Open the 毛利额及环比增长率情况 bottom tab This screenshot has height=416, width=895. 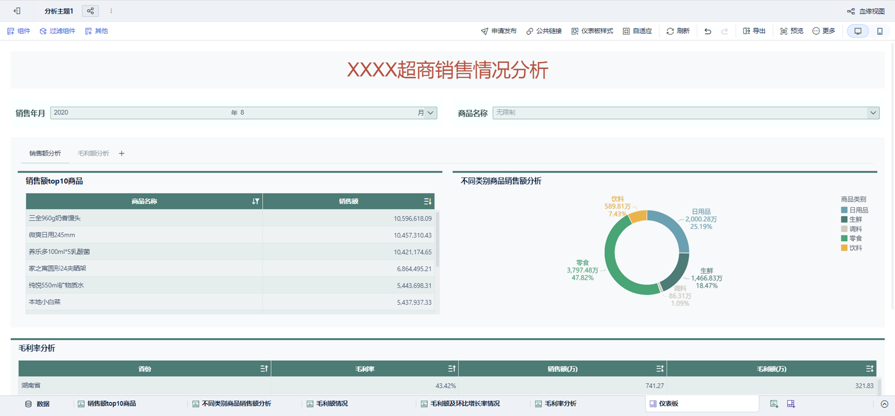point(460,404)
